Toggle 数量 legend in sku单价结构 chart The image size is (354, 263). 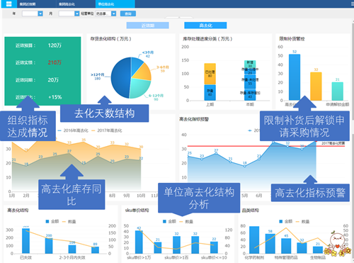point(186,221)
